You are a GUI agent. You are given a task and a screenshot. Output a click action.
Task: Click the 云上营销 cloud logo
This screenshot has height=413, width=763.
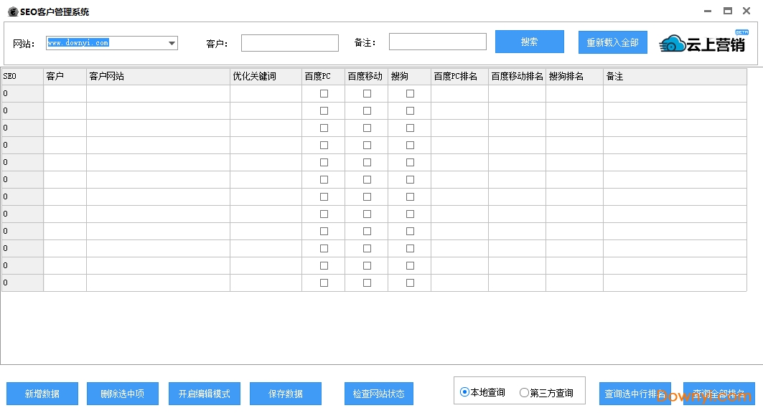pos(671,44)
